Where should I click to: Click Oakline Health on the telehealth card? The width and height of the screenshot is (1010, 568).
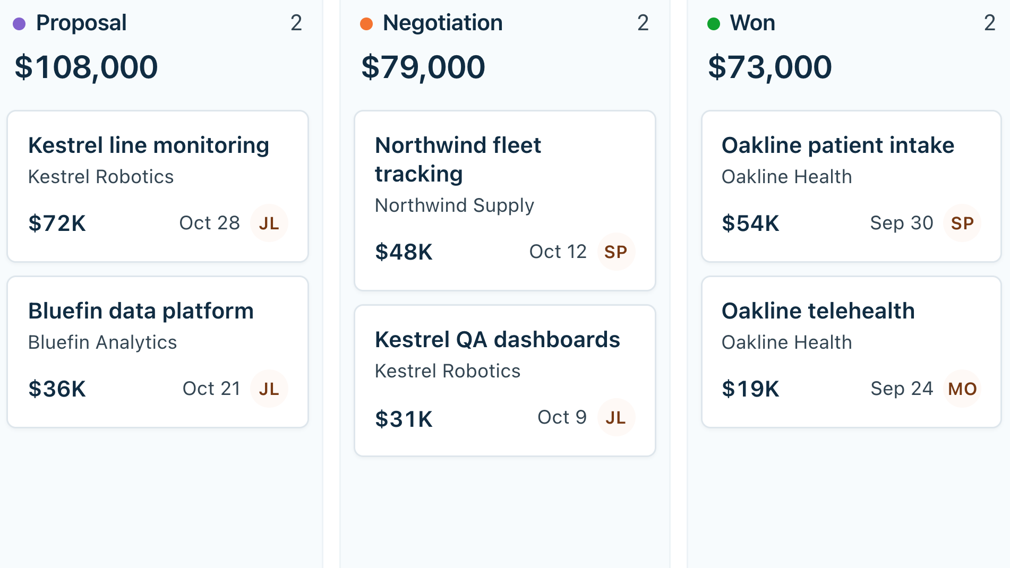coord(787,342)
